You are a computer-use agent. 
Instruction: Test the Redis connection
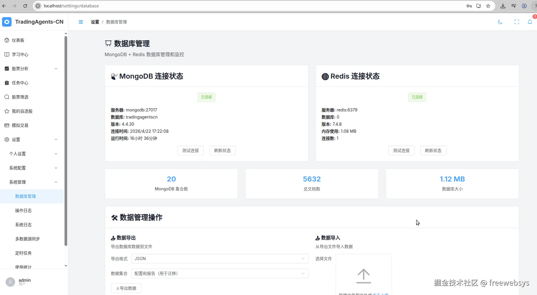click(401, 150)
